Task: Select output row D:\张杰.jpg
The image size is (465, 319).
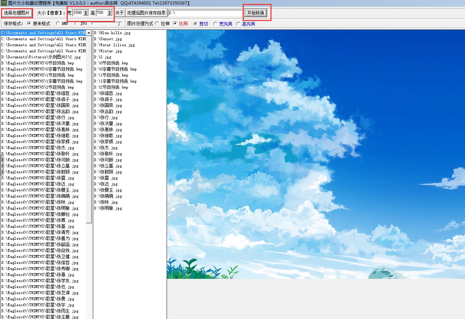Action: tap(130, 148)
